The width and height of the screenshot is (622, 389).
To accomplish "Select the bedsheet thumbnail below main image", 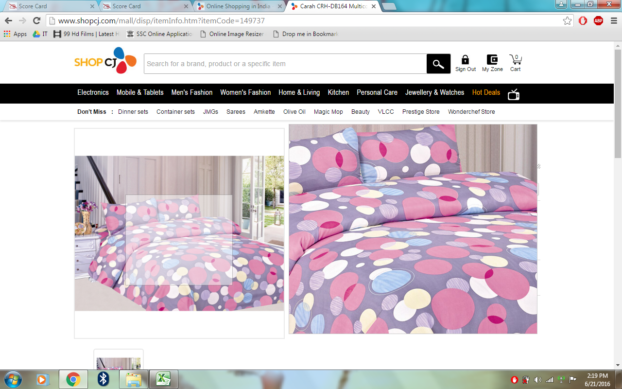I will tap(119, 362).
